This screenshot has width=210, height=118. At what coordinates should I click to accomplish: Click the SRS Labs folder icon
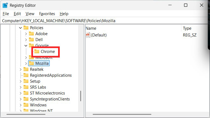coord(26,87)
